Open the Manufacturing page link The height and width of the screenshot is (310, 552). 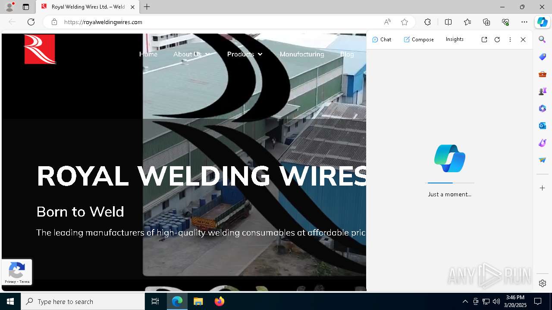(x=302, y=54)
